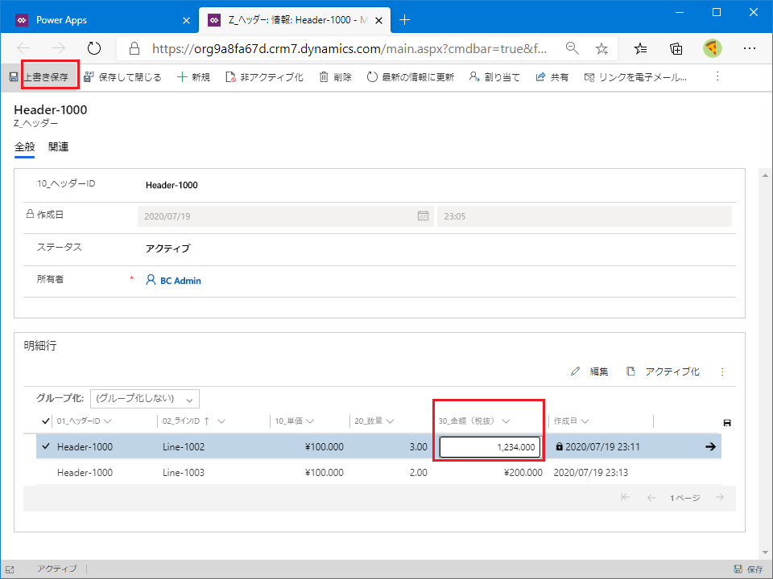Viewport: 773px width, 579px height.
Task: Click the browser profile avatar
Action: 713,48
